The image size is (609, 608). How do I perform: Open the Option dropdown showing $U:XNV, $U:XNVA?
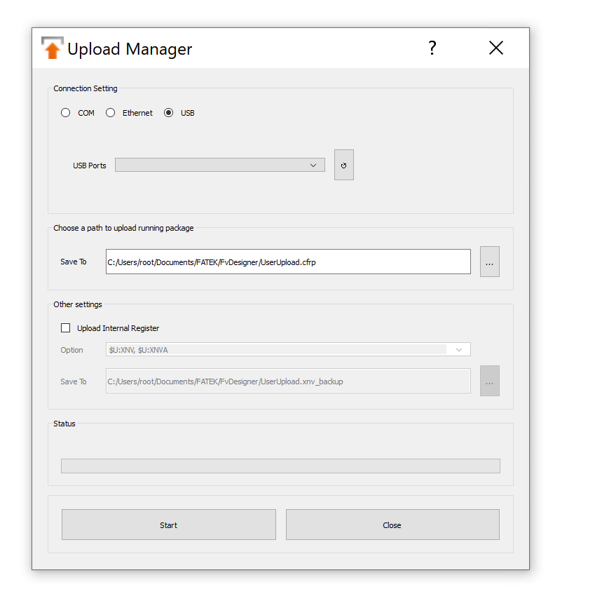pos(288,350)
